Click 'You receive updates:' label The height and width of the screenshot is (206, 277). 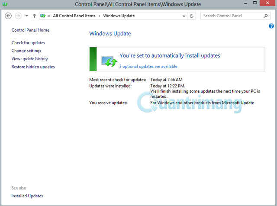pos(108,103)
